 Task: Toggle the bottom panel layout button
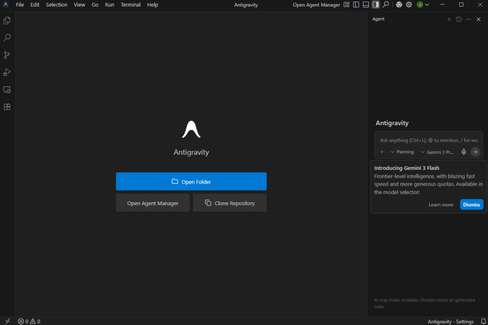[366, 5]
